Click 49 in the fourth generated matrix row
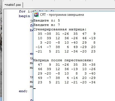Screen dimensions: 115x101 (76, 47)
